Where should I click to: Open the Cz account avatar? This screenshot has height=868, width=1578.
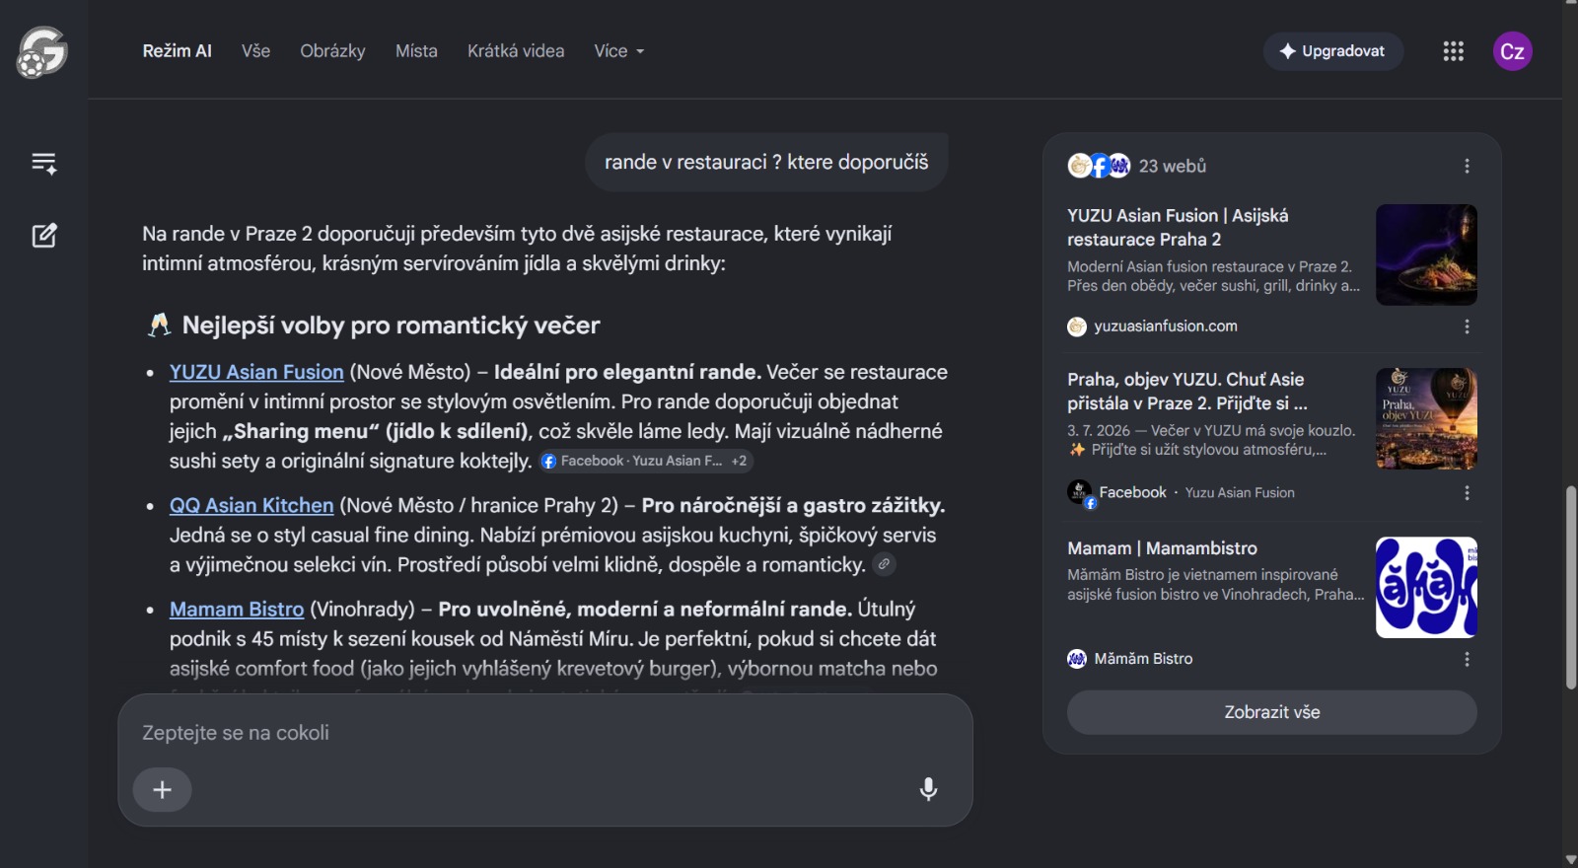(x=1512, y=51)
